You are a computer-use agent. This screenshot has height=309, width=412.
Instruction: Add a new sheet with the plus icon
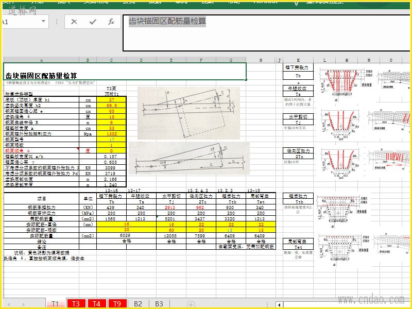pyautogui.click(x=191, y=304)
